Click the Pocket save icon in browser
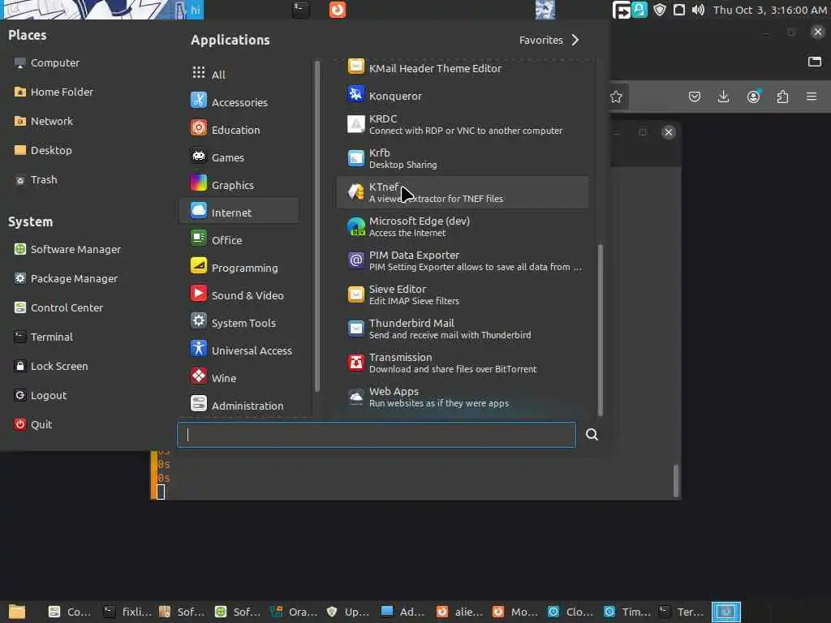Image resolution: width=831 pixels, height=623 pixels. click(x=695, y=97)
